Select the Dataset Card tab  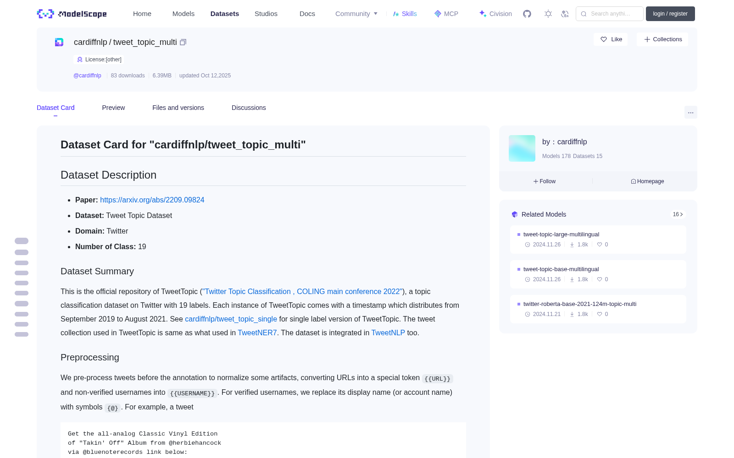point(56,108)
